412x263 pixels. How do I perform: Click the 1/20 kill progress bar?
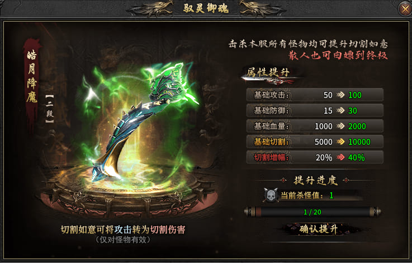[312, 212]
